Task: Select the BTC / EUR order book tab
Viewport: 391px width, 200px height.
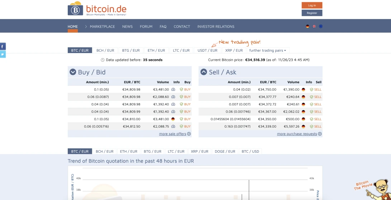Action: click(x=80, y=51)
